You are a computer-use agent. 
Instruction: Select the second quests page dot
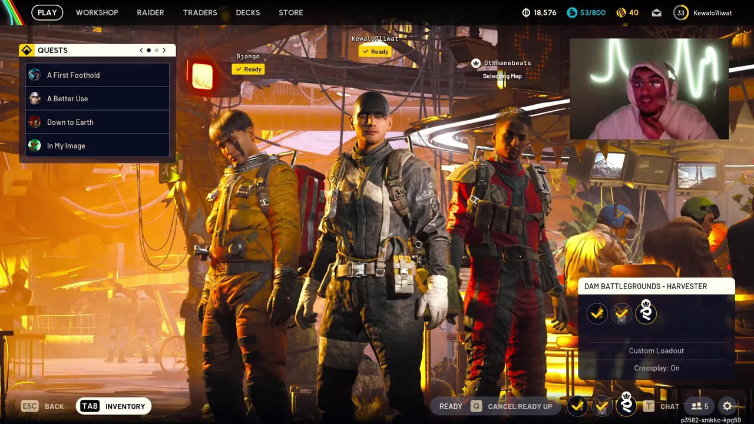point(157,51)
